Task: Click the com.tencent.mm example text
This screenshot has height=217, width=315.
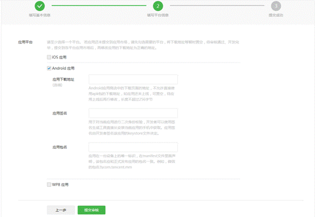Action: point(117,167)
